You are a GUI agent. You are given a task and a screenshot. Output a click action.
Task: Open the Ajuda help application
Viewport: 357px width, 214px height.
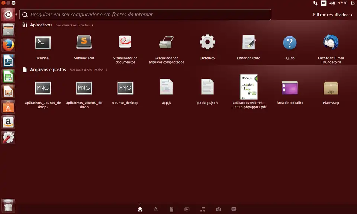click(x=290, y=43)
